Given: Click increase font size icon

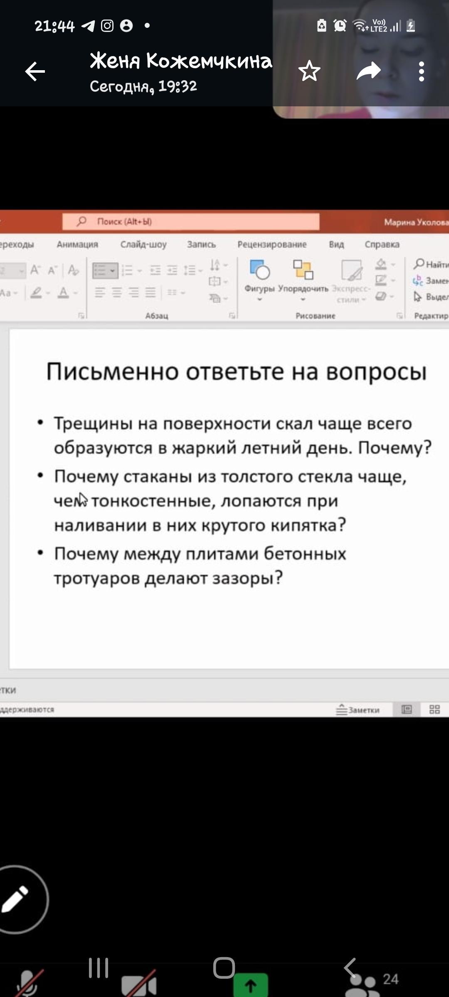Looking at the screenshot, I should (x=35, y=270).
